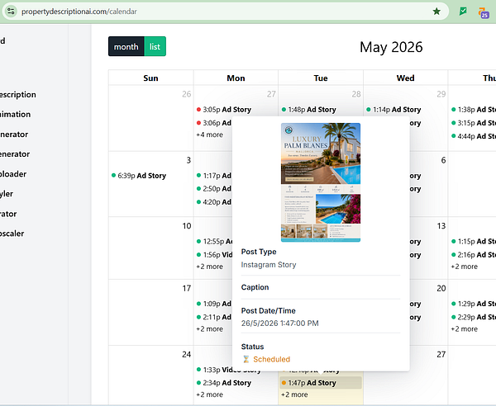Image resolution: width=496 pixels, height=406 pixels.
Task: Open the 3:06p event on Monday the 27th
Action: 214,123
